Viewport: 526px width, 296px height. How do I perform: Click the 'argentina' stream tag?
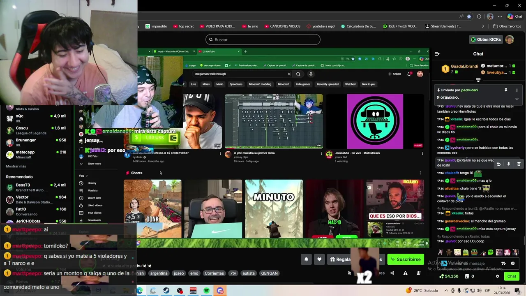[159, 273]
